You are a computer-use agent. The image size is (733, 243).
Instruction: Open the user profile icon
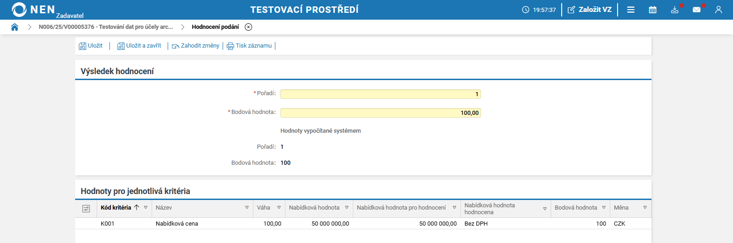coord(718,10)
